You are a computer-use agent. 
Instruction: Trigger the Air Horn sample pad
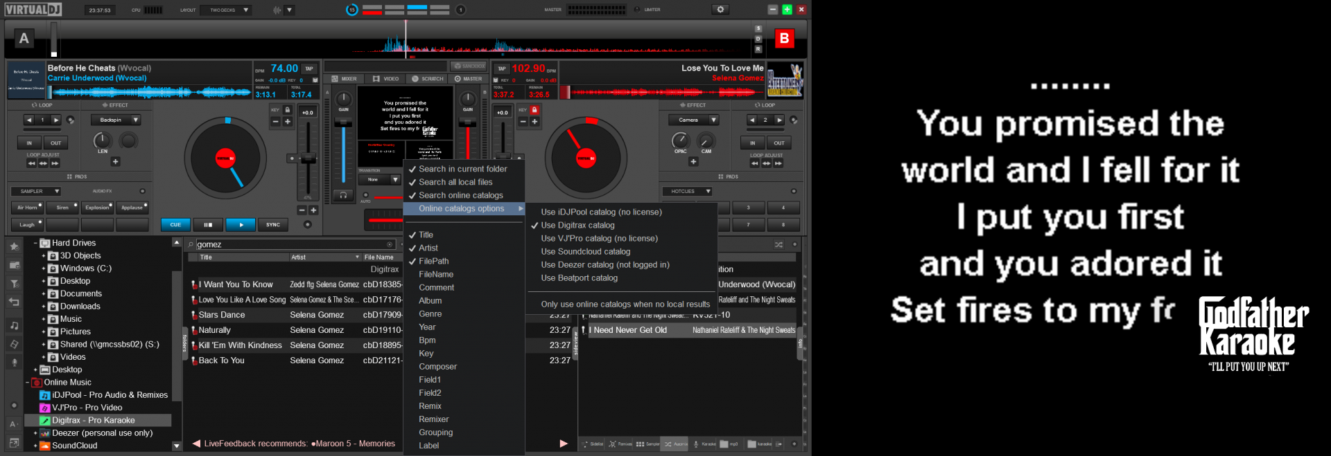tap(28, 207)
